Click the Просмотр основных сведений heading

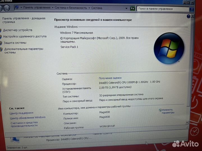93,20
